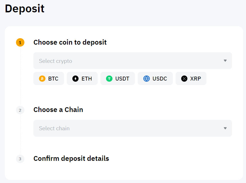Click the Confirm deposit details heading
The width and height of the screenshot is (246, 183).
[71, 159]
